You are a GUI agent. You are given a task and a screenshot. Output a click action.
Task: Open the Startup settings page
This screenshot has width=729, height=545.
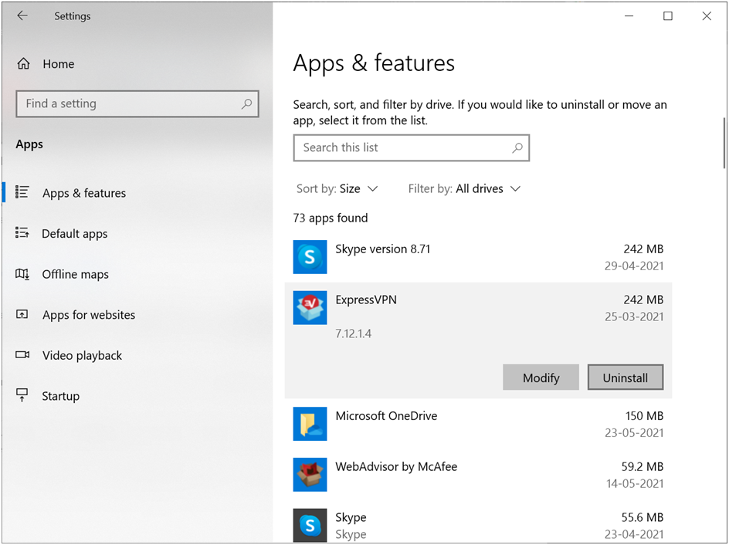click(60, 396)
